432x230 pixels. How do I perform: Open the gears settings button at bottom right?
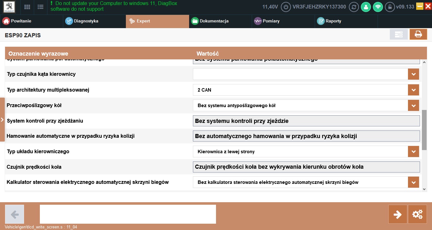417,215
